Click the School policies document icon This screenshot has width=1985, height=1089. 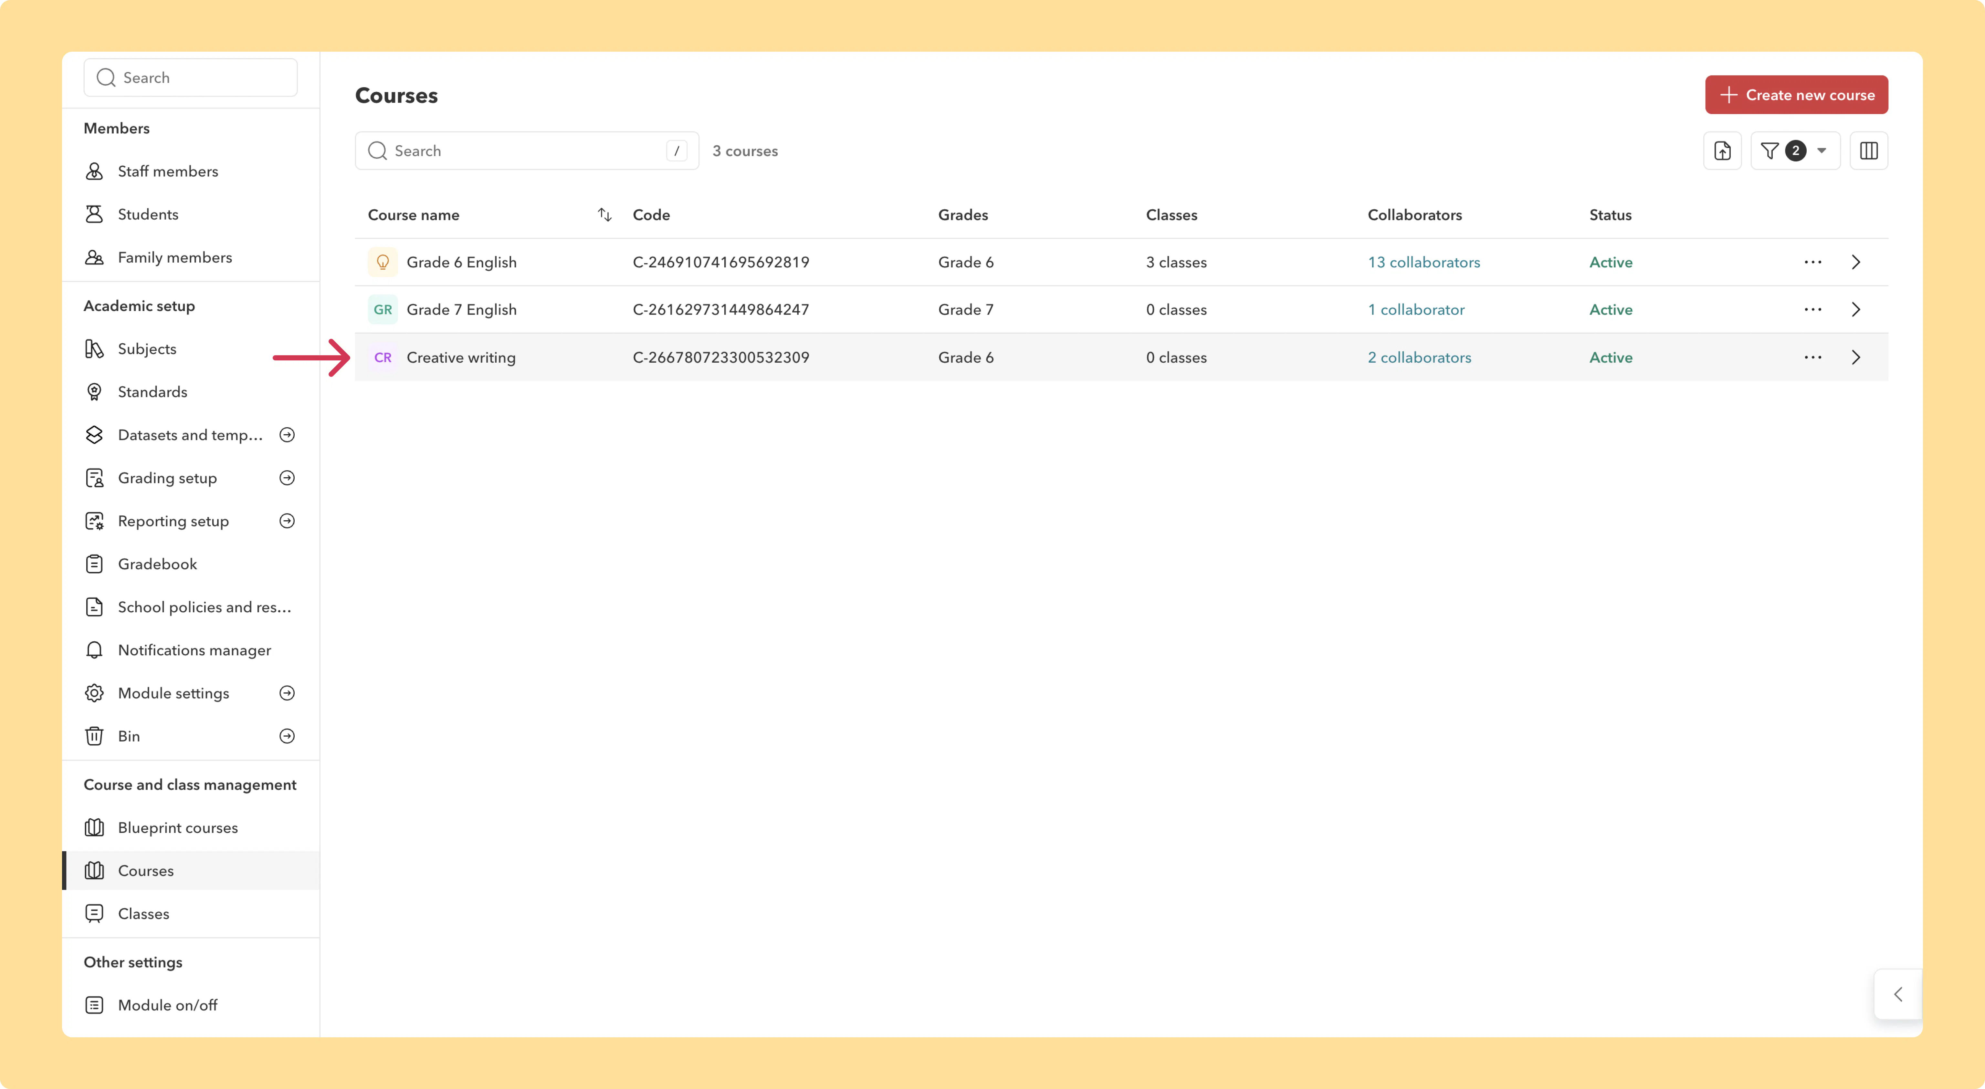(94, 607)
